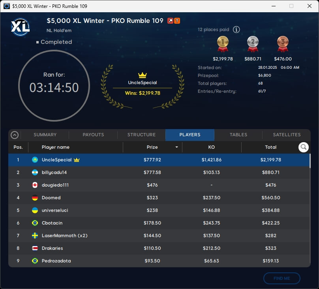
Task: Click the players list scrollbar thumb
Action: coord(310,161)
